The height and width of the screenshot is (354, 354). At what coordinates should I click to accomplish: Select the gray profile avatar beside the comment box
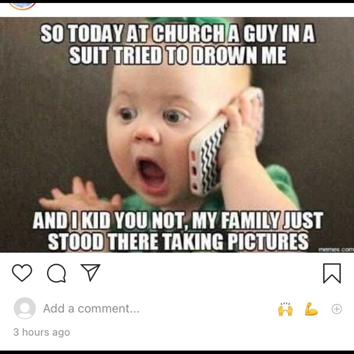[24, 308]
